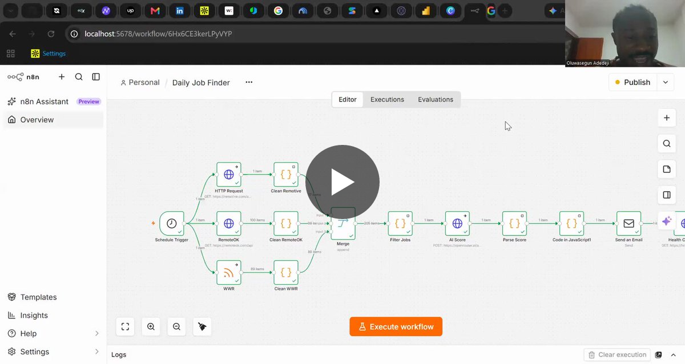The width and height of the screenshot is (685, 364).
Task: Select the Schedule Trigger node
Action: click(172, 224)
